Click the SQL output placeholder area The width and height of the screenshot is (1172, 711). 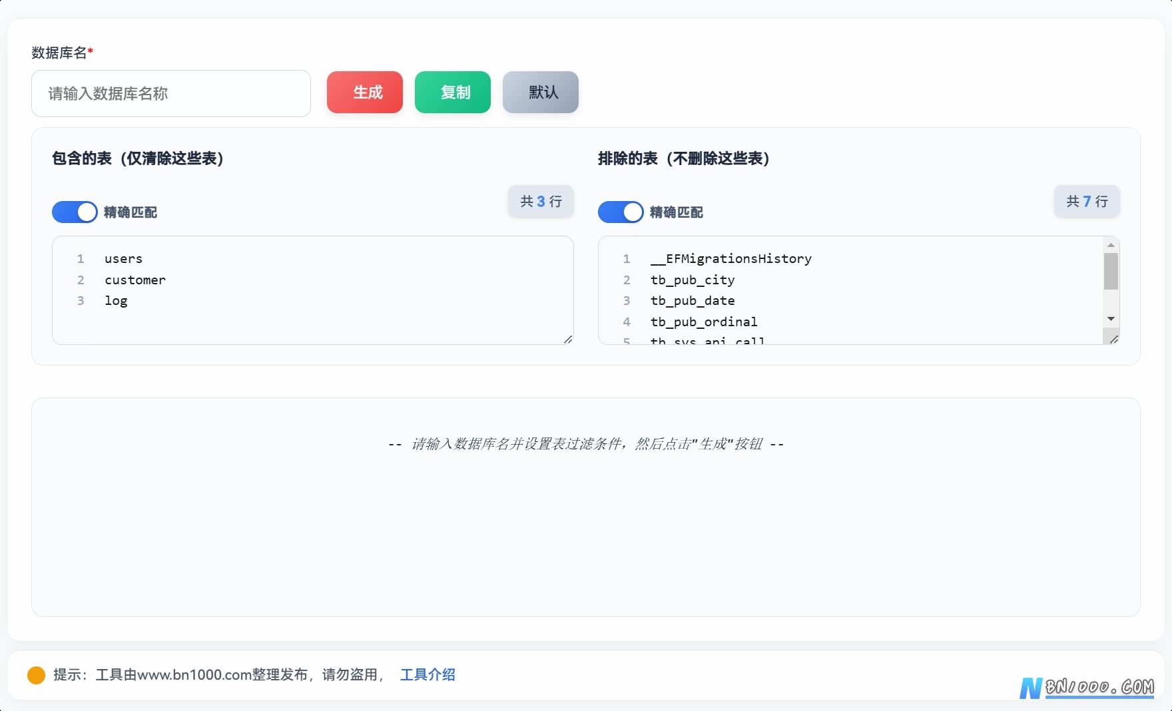click(x=586, y=507)
